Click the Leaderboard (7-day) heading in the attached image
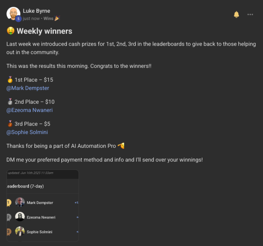Screen dimensions: 263x246 26,186
